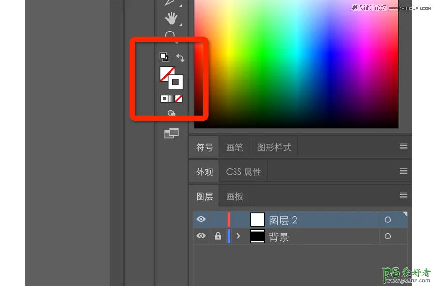Pick a color from the spectrum
Viewport: 436px width, 286px height.
click(296, 64)
